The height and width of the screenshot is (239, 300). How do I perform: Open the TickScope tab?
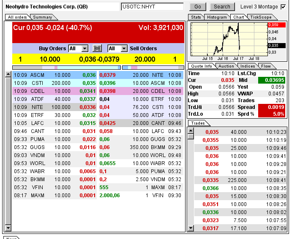tap(261, 17)
